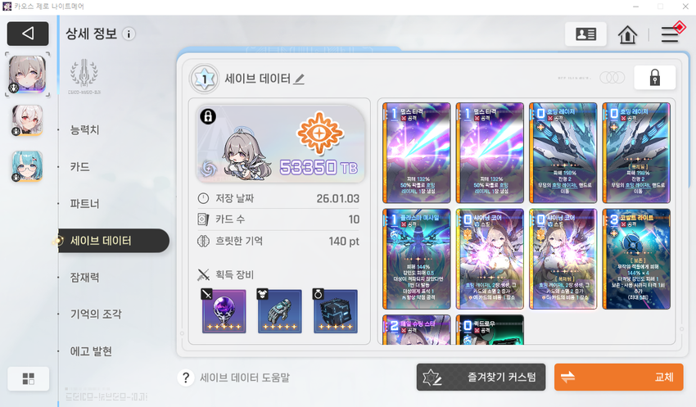Open the grid view icon at bottom left

[x=29, y=378]
